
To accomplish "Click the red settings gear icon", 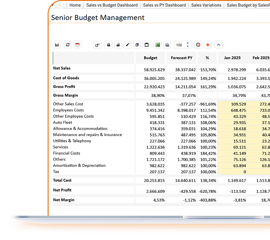I will pyautogui.click(x=208, y=45).
